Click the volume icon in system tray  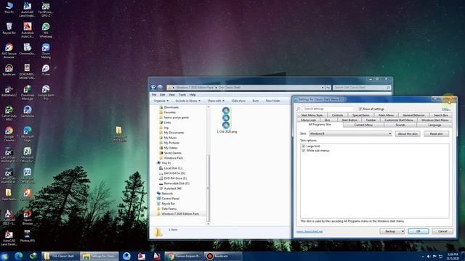click(x=429, y=256)
